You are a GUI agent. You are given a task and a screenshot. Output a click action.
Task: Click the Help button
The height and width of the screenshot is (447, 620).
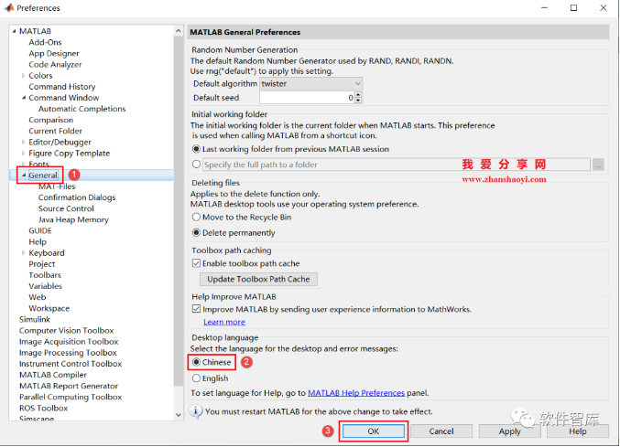tap(578, 431)
